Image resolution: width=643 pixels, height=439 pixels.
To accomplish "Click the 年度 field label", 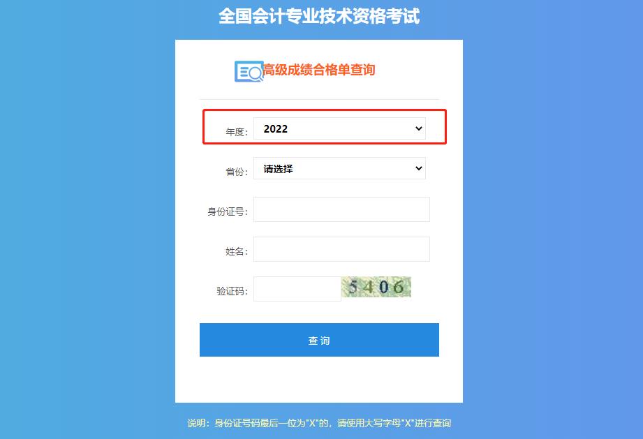I will (x=237, y=132).
